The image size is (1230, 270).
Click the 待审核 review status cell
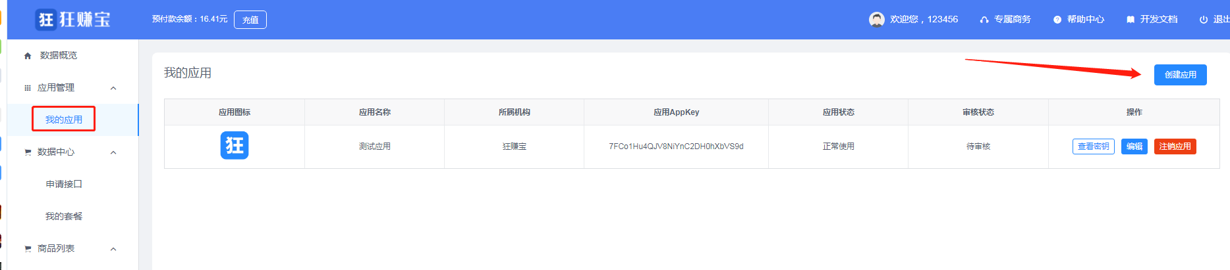[x=978, y=146]
